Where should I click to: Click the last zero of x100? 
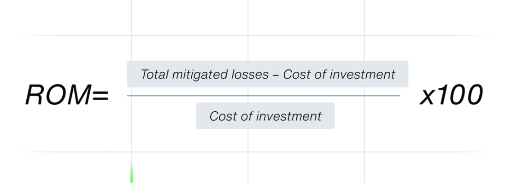(x=474, y=95)
